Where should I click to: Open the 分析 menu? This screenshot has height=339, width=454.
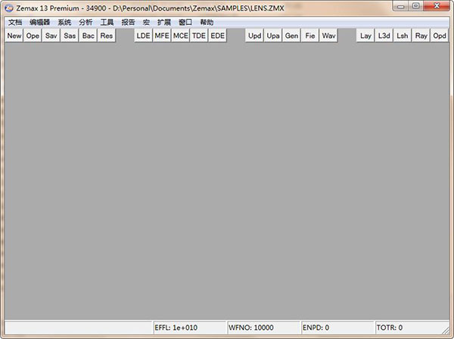86,22
